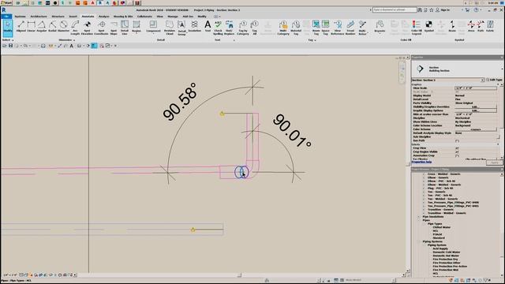The height and width of the screenshot is (284, 505).
Task: Pick the Arc Length dimension tool
Action: 75,28
